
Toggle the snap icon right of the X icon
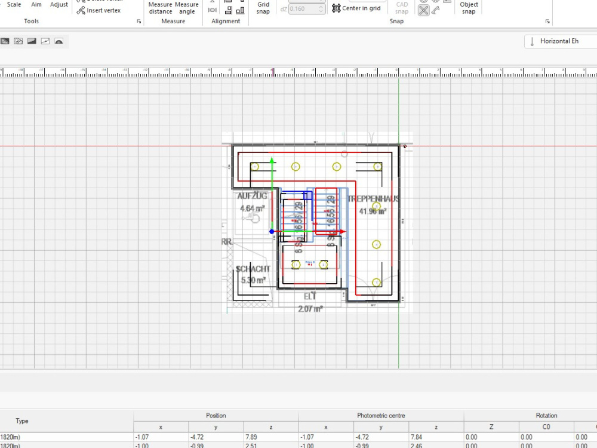[436, 10]
